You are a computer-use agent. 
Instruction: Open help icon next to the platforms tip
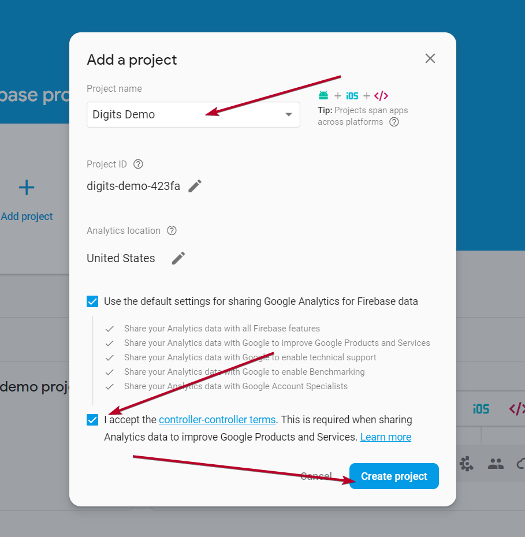click(x=394, y=122)
